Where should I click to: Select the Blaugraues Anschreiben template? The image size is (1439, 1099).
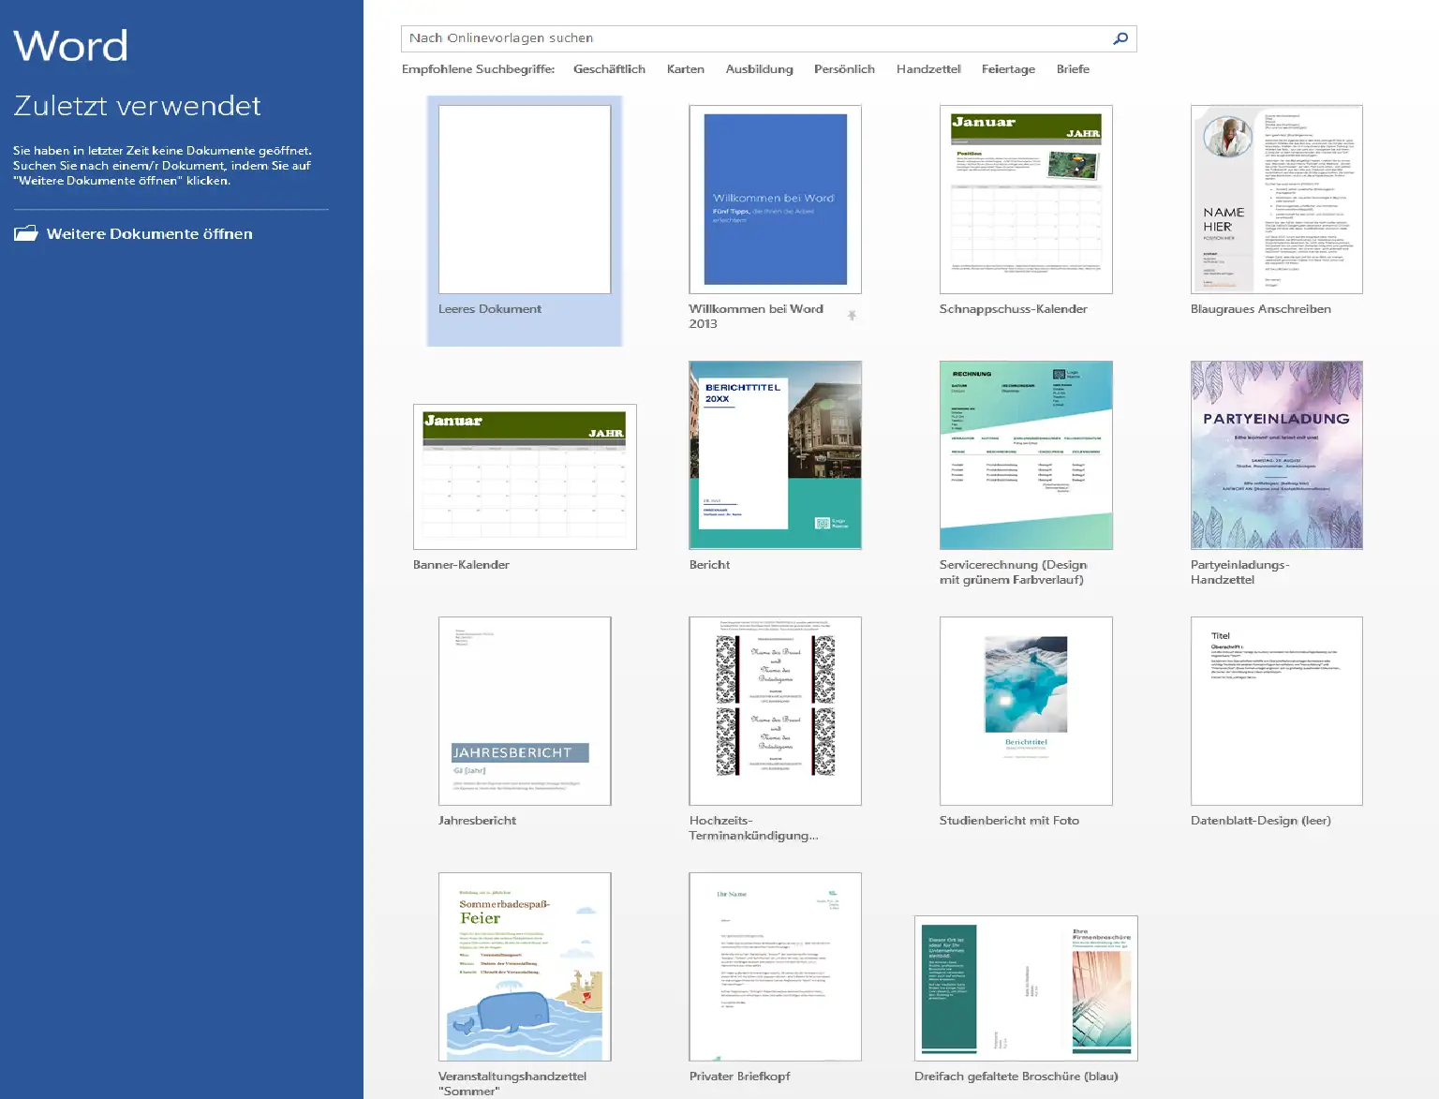click(1276, 200)
